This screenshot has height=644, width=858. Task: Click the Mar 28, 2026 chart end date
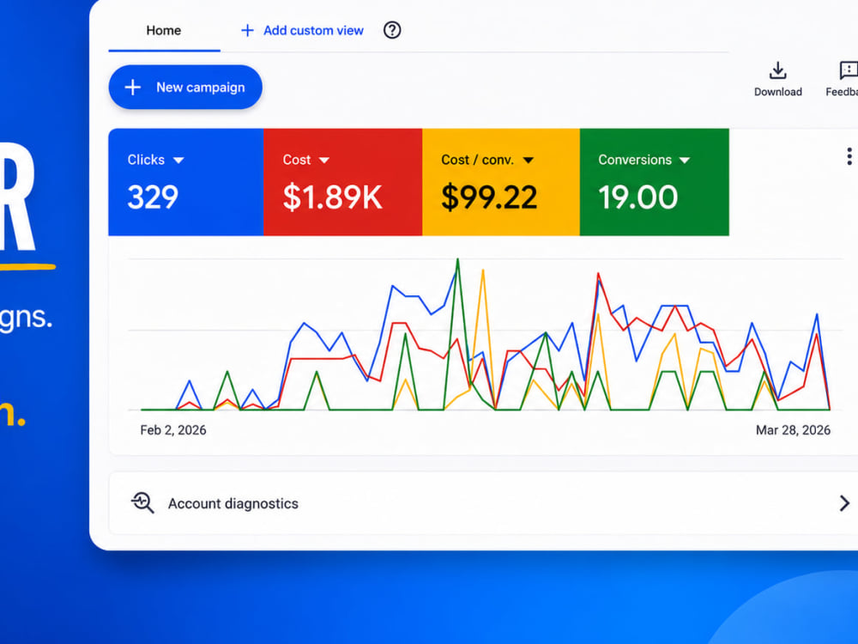point(793,430)
